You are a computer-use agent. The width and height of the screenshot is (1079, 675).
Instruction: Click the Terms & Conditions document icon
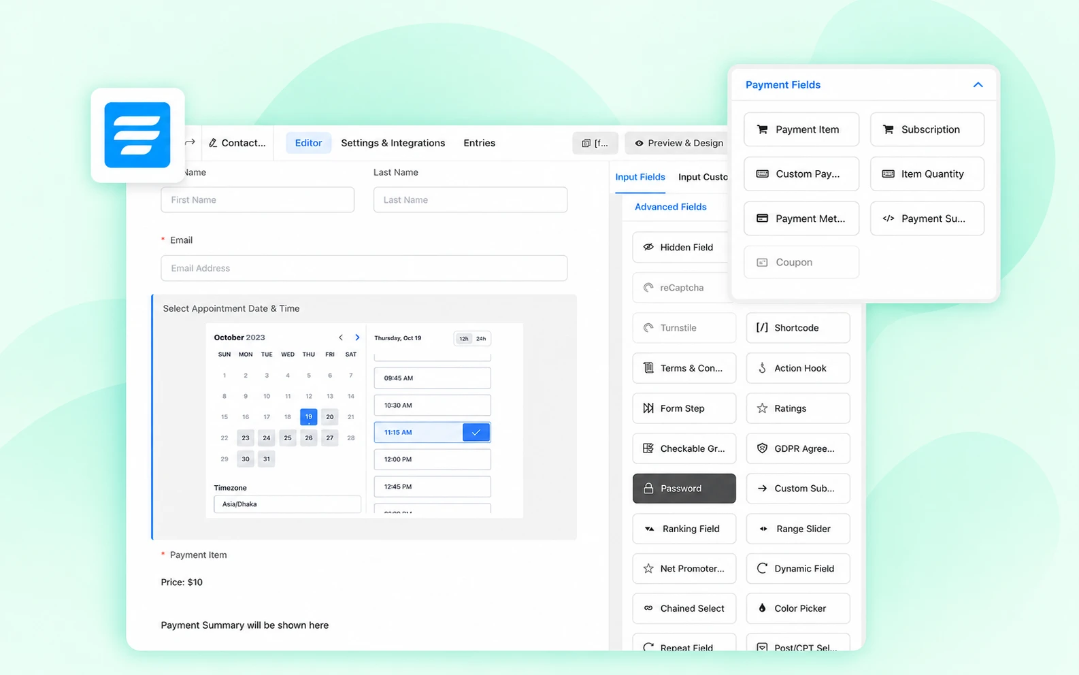point(648,368)
